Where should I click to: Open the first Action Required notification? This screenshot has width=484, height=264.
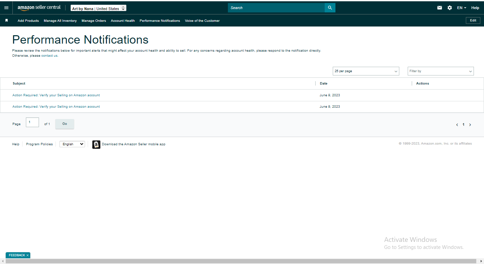click(56, 95)
